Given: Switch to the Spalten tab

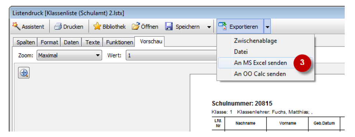Looking at the screenshot, I should click(x=26, y=42).
